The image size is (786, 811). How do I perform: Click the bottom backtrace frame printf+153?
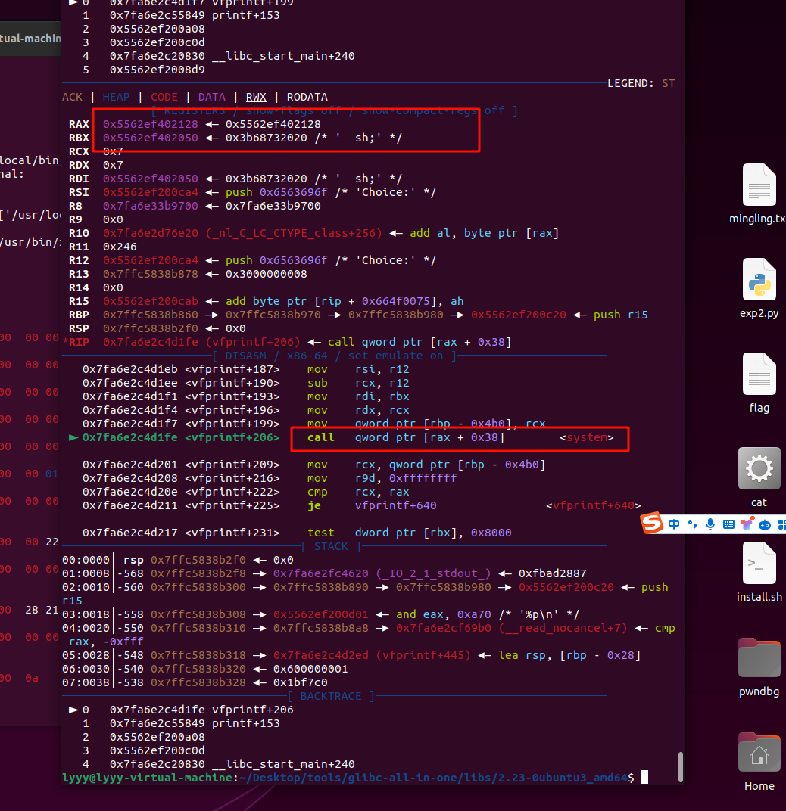(x=245, y=723)
